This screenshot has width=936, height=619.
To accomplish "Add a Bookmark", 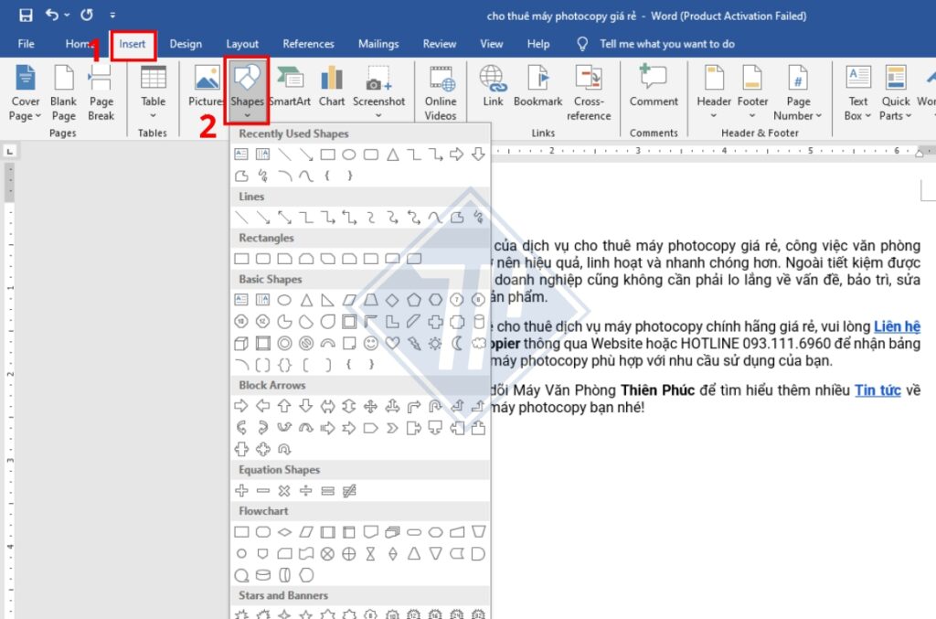I will pos(538,89).
